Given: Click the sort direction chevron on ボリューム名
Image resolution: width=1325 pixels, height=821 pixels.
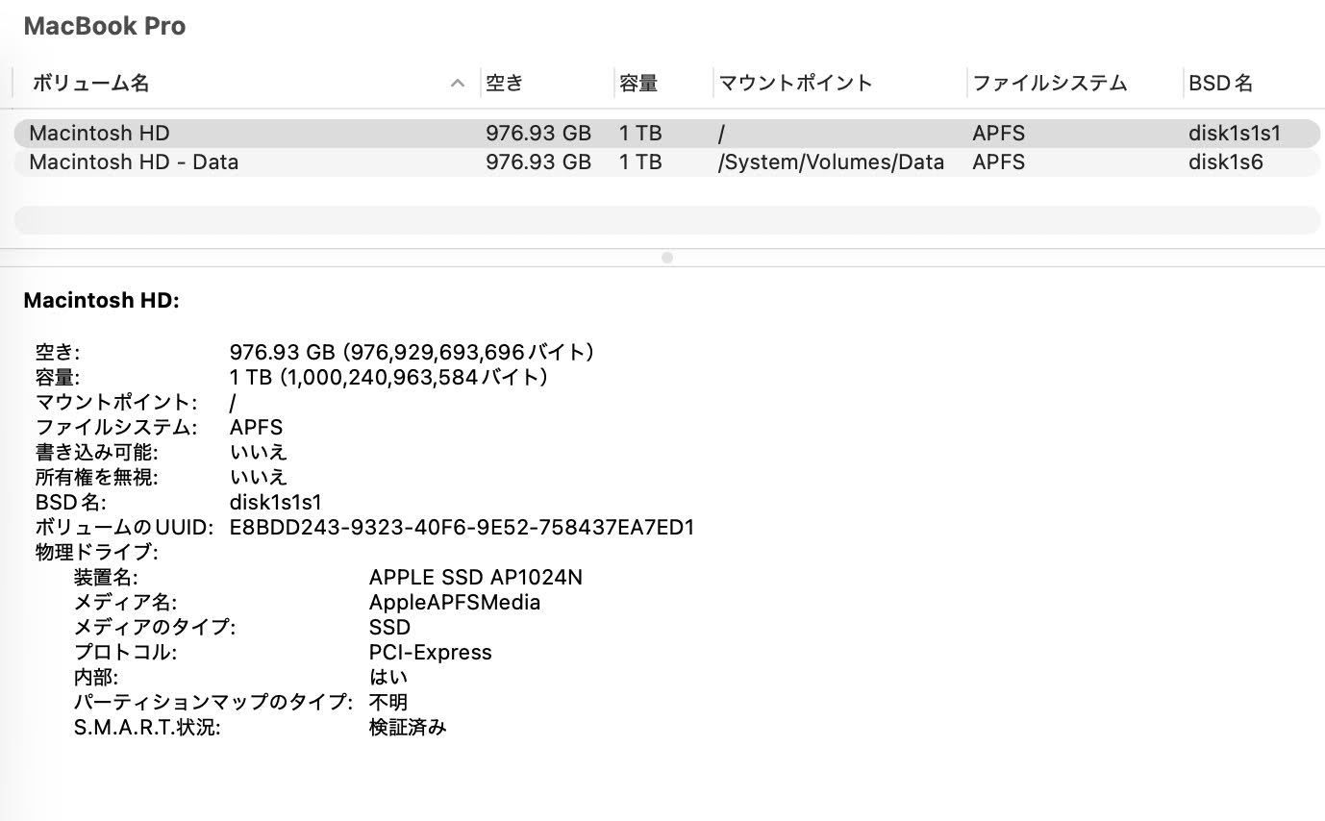Looking at the screenshot, I should coord(457,85).
